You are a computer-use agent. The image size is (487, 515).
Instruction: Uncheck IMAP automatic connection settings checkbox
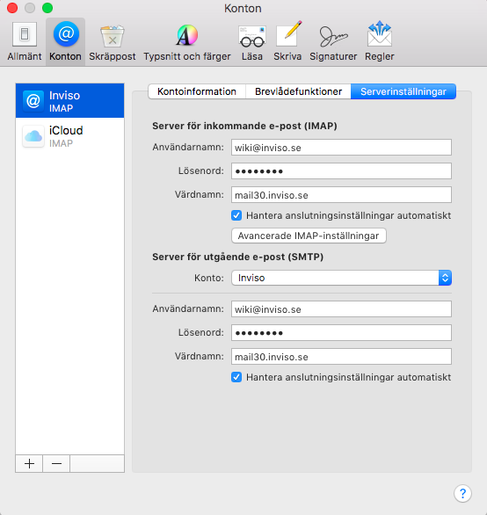pos(236,215)
